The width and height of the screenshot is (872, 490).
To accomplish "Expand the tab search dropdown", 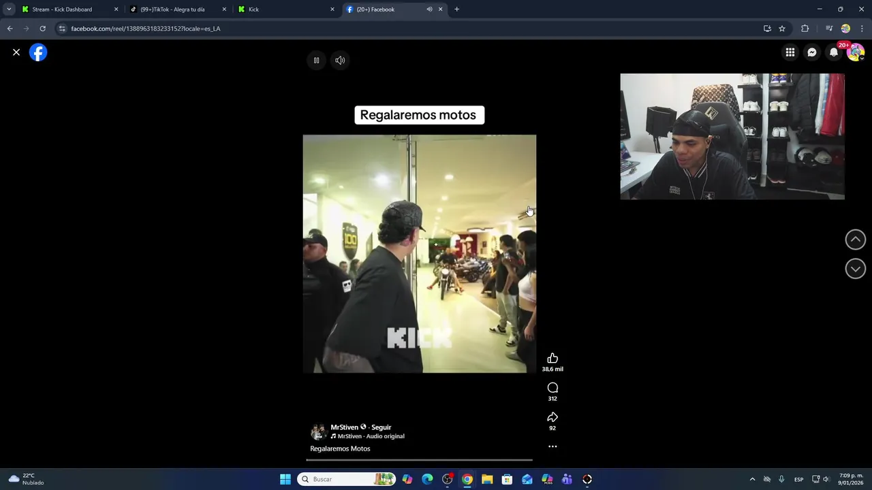I will pyautogui.click(x=9, y=10).
